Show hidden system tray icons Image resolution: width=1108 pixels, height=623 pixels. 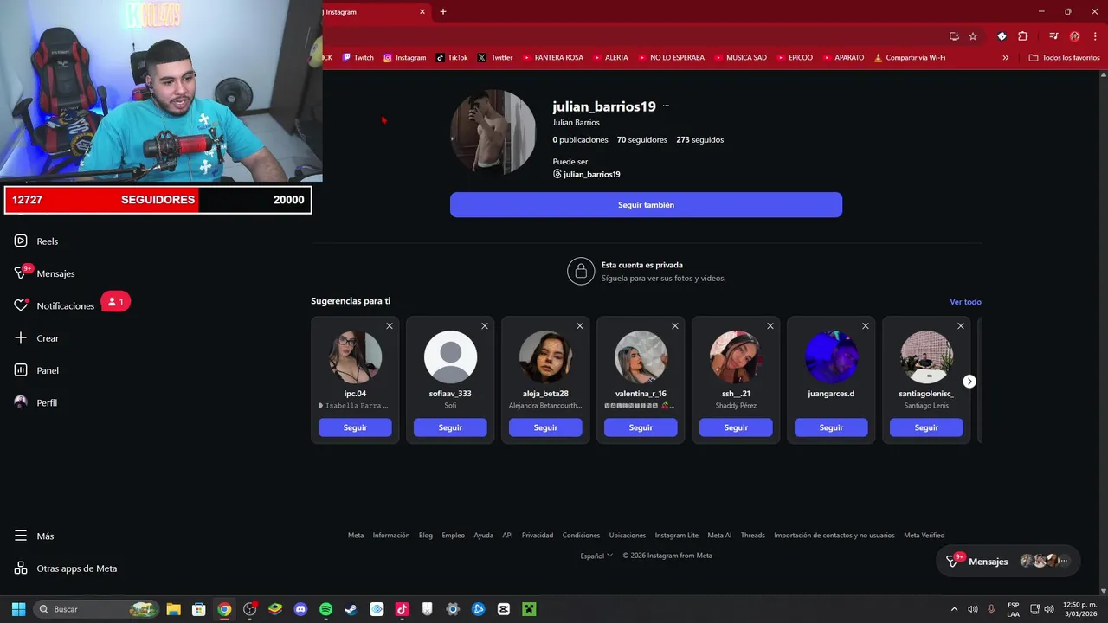coord(954,609)
